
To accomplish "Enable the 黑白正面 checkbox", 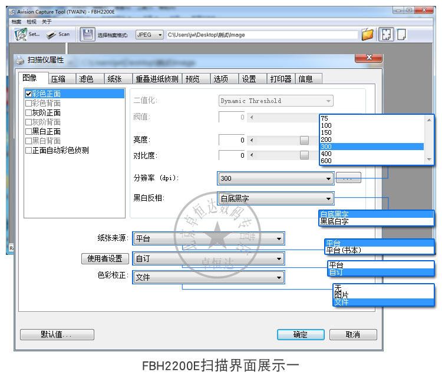I will [x=28, y=131].
